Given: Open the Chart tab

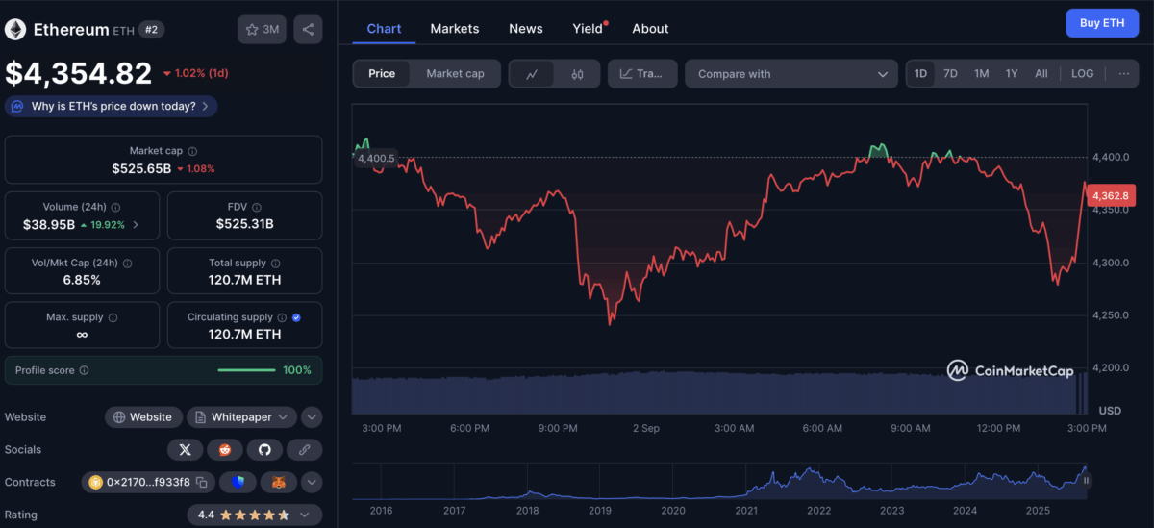Looking at the screenshot, I should point(384,29).
